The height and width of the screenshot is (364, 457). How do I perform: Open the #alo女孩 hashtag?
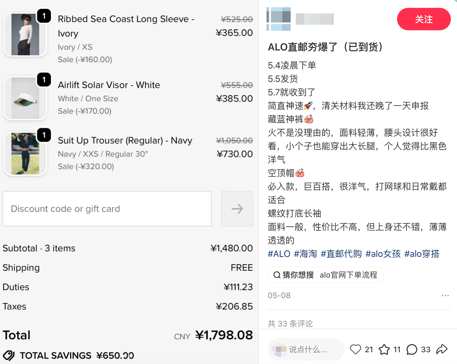pyautogui.click(x=383, y=254)
